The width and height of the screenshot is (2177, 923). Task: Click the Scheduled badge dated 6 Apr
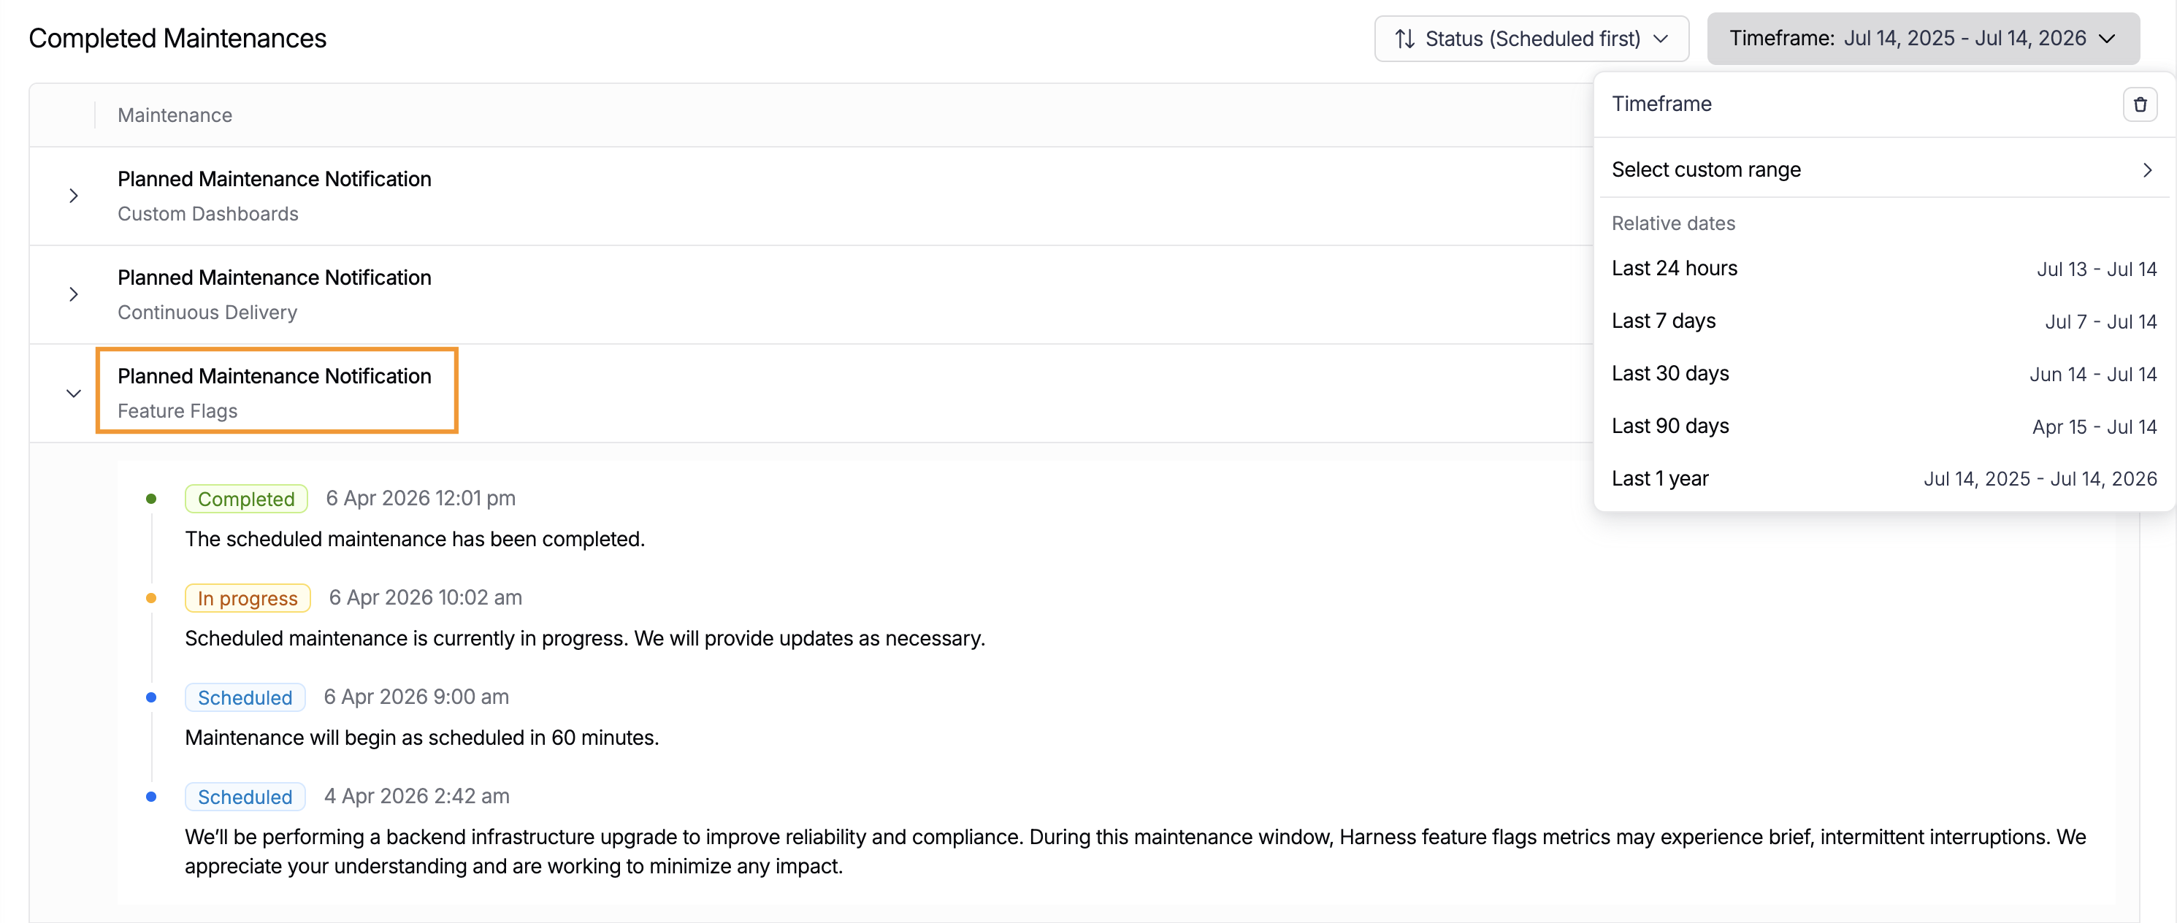(245, 697)
